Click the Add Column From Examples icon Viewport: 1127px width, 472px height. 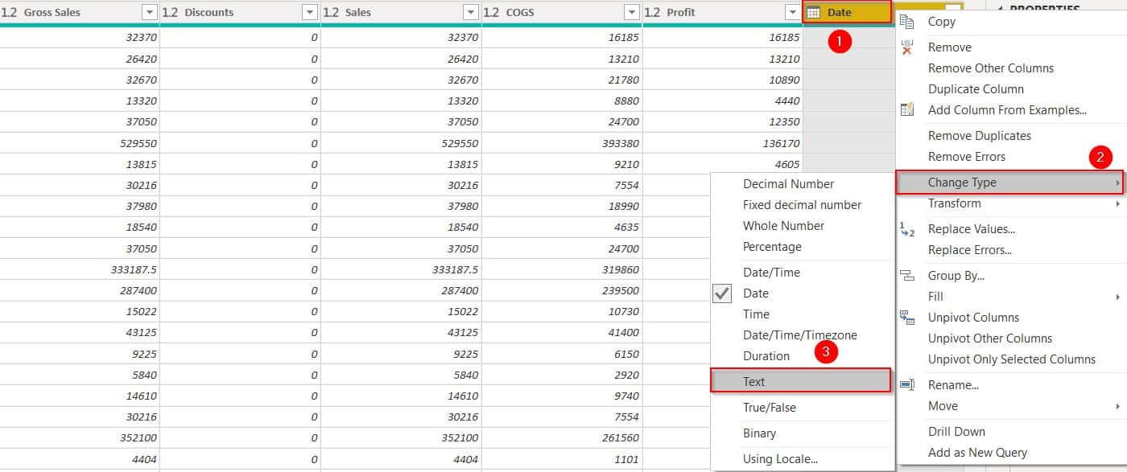pyautogui.click(x=909, y=110)
